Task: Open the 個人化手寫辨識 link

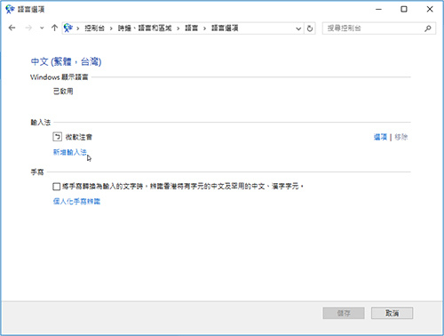Action: click(x=76, y=202)
